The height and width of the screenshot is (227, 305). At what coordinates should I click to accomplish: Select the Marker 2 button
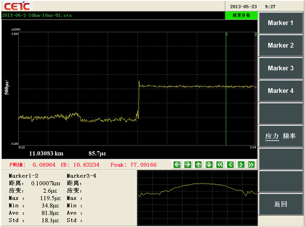(281, 46)
